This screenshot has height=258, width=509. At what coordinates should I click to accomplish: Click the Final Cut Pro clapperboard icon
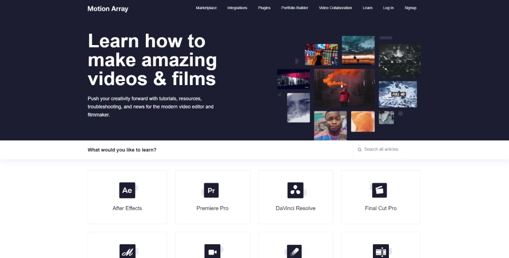pos(380,190)
